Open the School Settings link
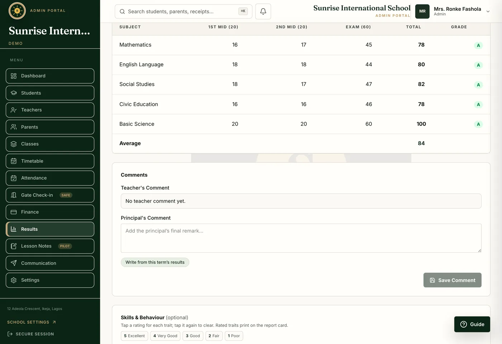Viewport: 502px width, 344px height. click(x=32, y=322)
